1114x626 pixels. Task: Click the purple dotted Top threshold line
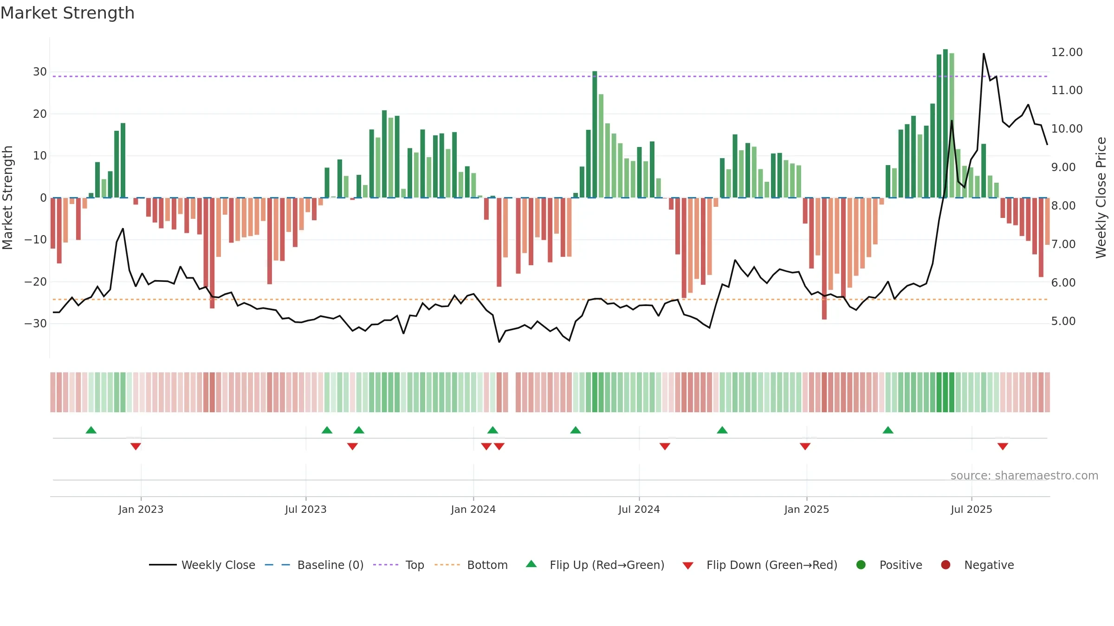pos(550,76)
